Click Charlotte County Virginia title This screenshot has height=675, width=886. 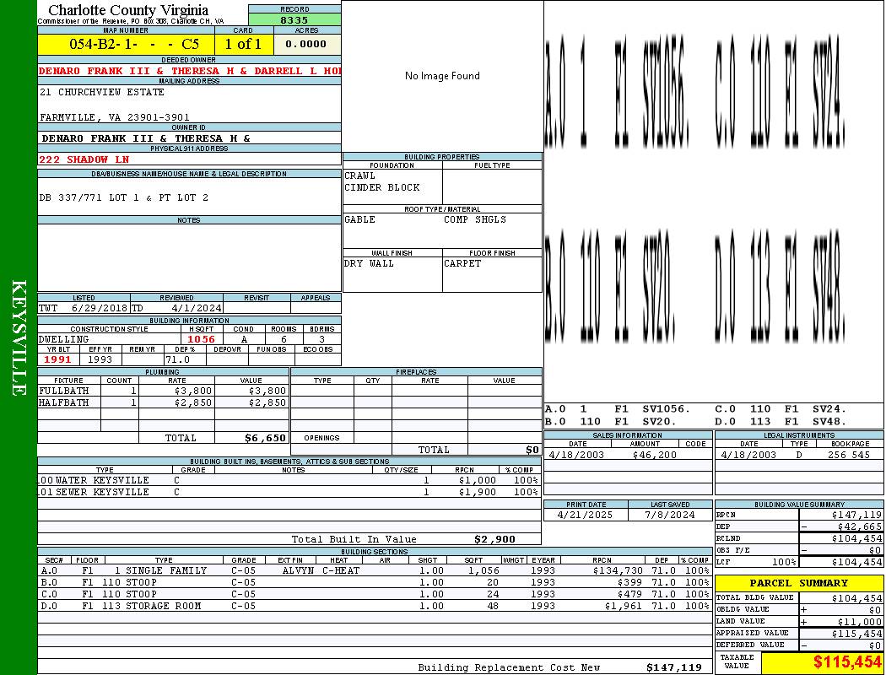[x=128, y=10]
